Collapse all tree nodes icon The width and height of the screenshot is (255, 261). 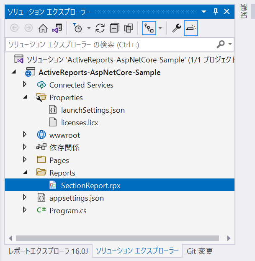pyautogui.click(x=114, y=28)
